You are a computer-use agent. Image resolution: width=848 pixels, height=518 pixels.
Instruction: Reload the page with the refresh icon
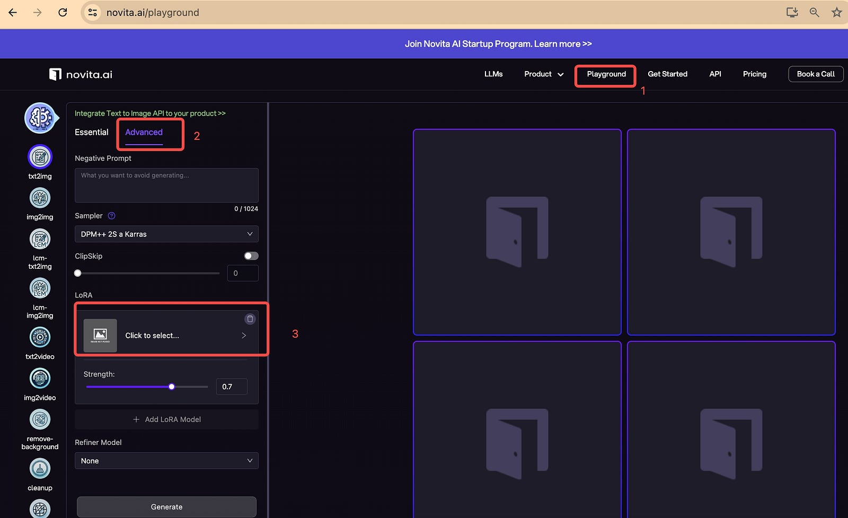coord(63,12)
